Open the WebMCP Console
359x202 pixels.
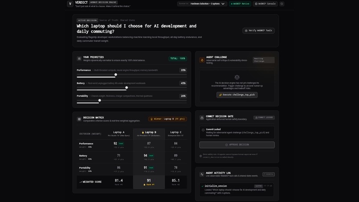pos(265,4)
